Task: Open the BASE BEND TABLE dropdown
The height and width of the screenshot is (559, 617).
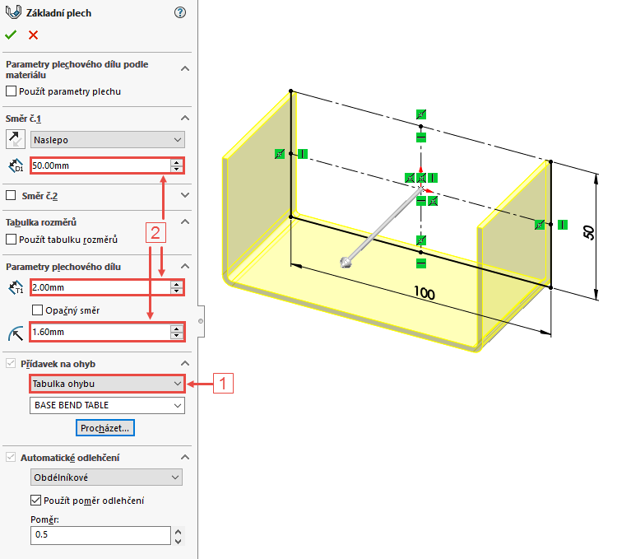Action: [x=107, y=405]
